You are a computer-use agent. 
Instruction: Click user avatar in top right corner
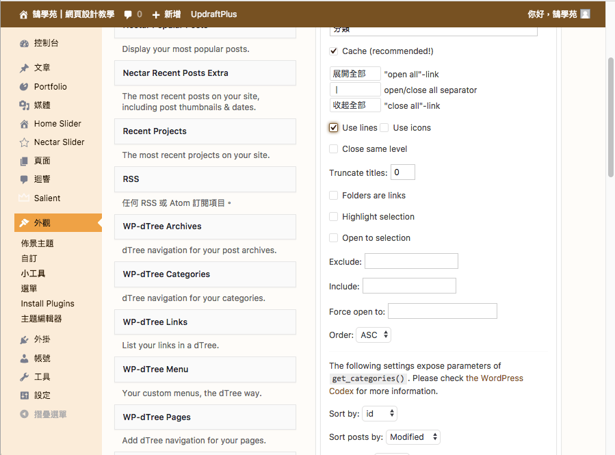point(585,14)
